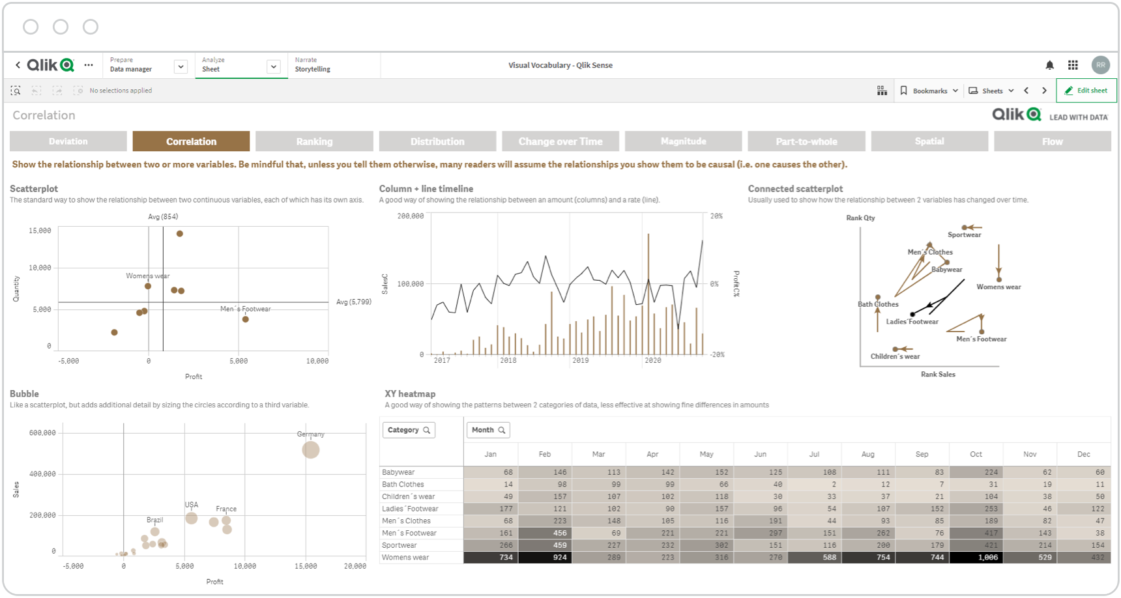
Task: Click the Oct column header
Action: pyautogui.click(x=976, y=454)
